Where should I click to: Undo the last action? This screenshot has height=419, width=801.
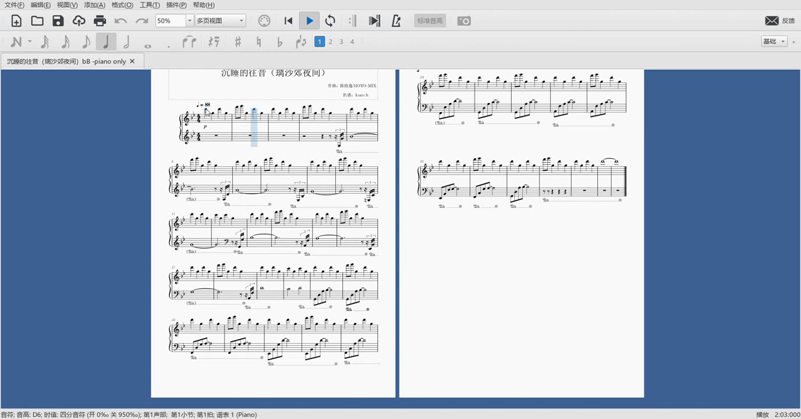121,21
